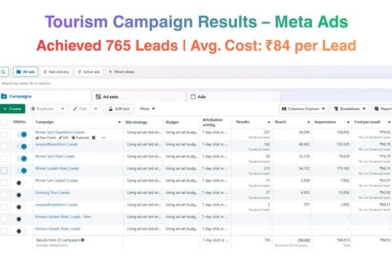Tick the checkbox for Winter Ladakh Ride row

click(x=4, y=170)
